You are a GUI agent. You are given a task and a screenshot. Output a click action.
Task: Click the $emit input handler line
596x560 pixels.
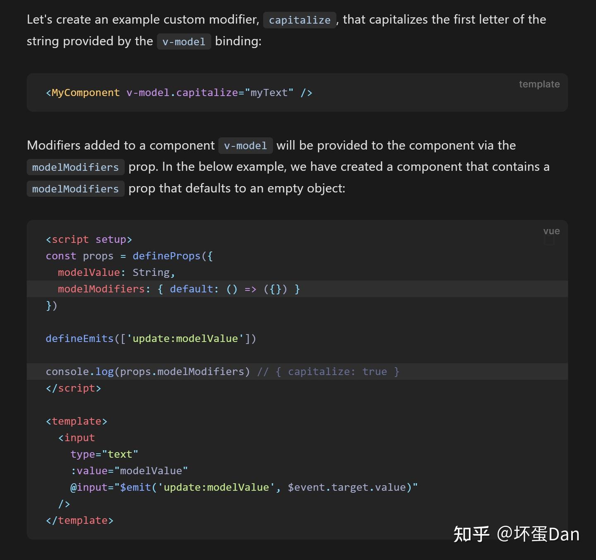(244, 487)
